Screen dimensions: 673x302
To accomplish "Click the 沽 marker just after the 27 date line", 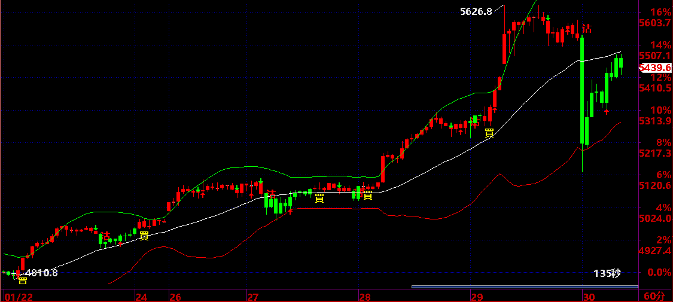I will [x=271, y=194].
